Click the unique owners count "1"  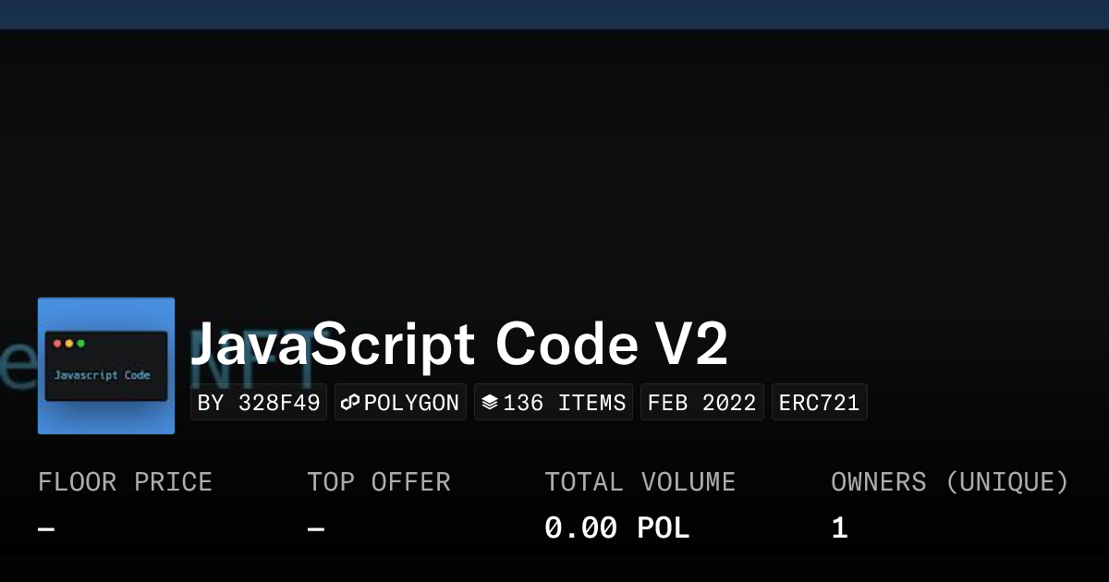coord(839,528)
